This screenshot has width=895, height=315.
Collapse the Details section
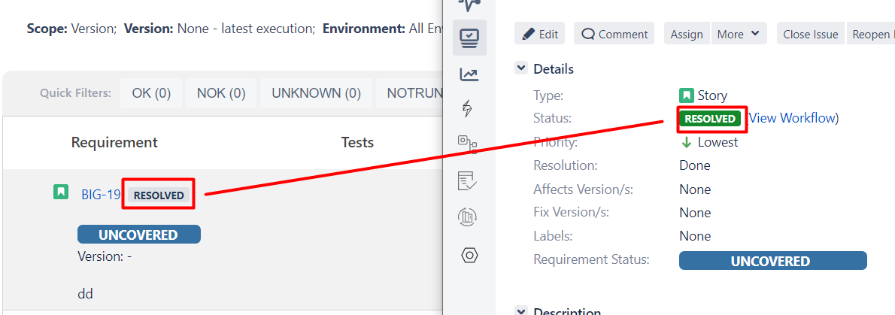520,68
